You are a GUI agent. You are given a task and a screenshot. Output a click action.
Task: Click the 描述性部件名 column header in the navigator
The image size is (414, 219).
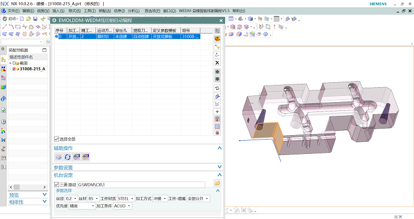click(x=28, y=57)
